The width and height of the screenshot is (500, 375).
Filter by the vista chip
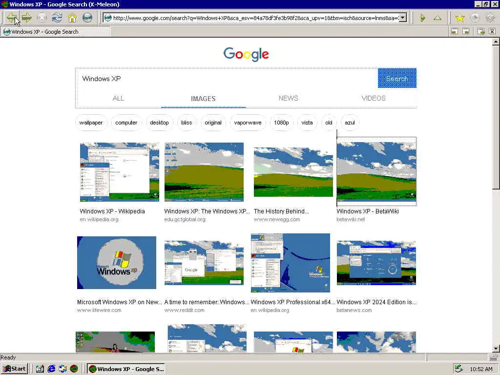point(307,123)
